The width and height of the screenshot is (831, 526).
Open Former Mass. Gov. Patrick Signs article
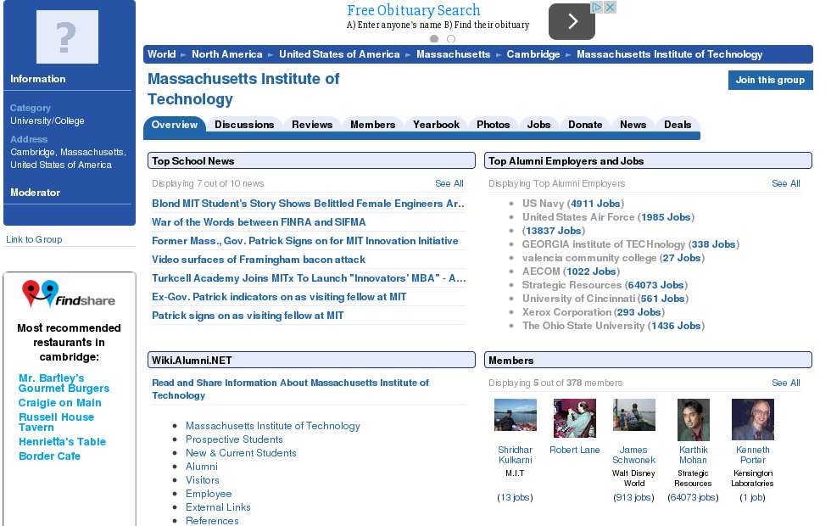[304, 241]
